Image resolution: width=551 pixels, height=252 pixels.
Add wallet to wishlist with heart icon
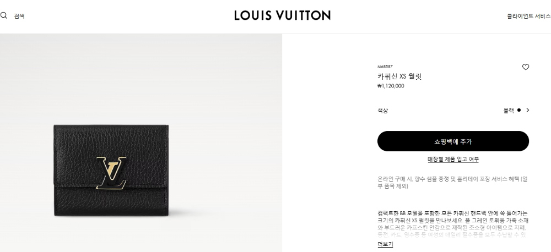tap(525, 67)
